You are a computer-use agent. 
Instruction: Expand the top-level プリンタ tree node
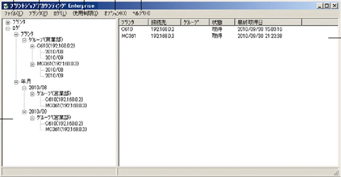click(x=8, y=22)
